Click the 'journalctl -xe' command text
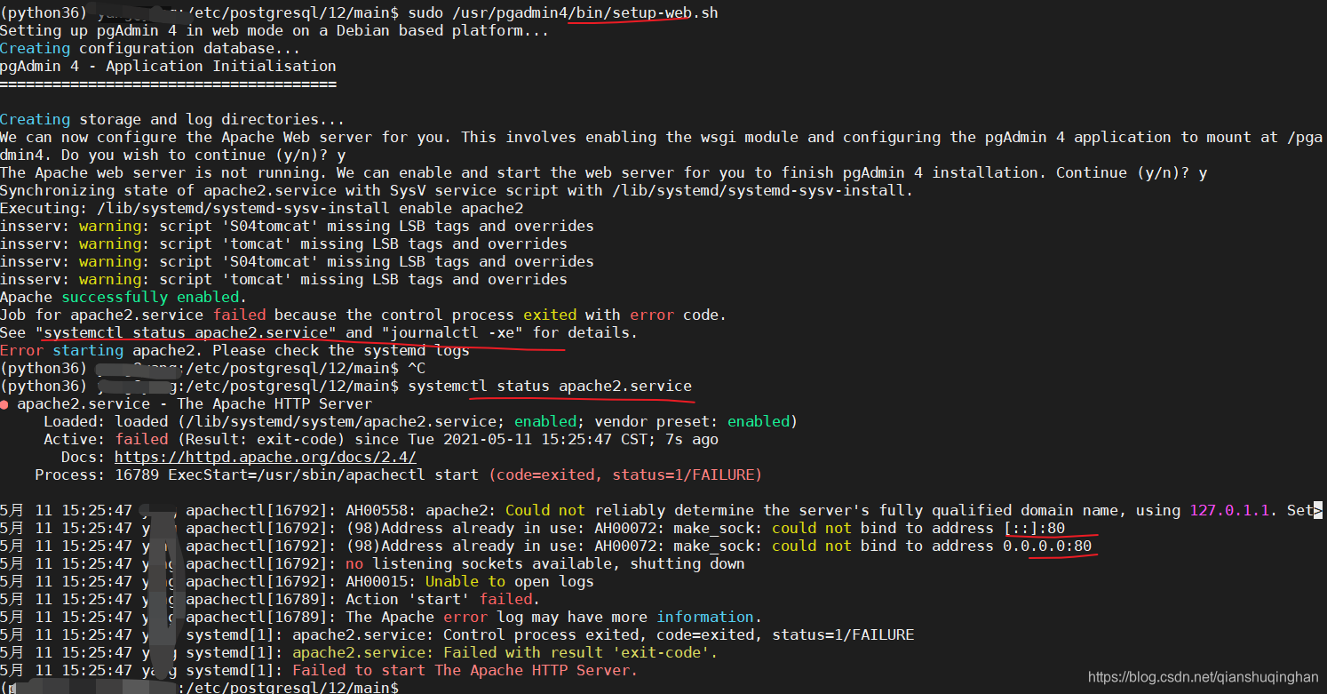The image size is (1327, 694). coord(449,332)
